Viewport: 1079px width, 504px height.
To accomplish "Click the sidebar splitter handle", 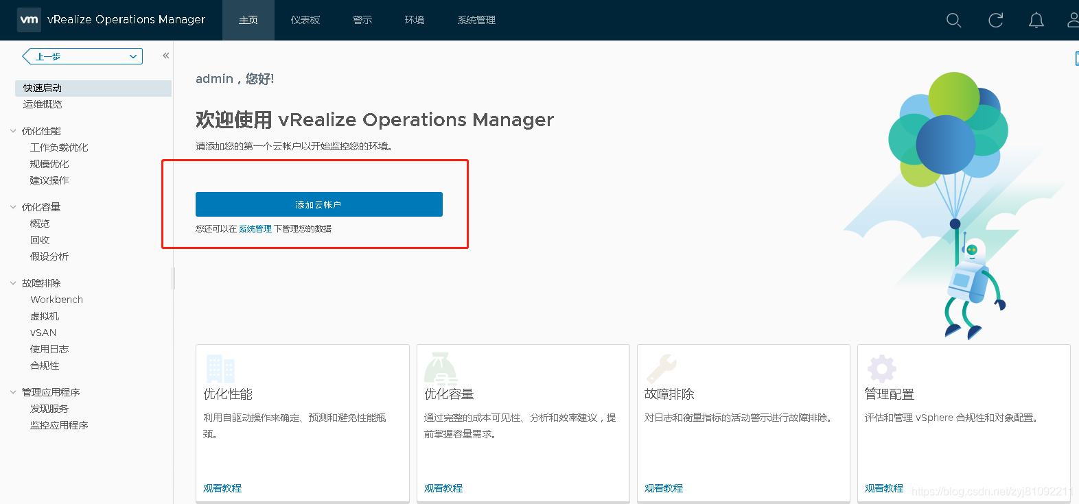I will point(173,278).
